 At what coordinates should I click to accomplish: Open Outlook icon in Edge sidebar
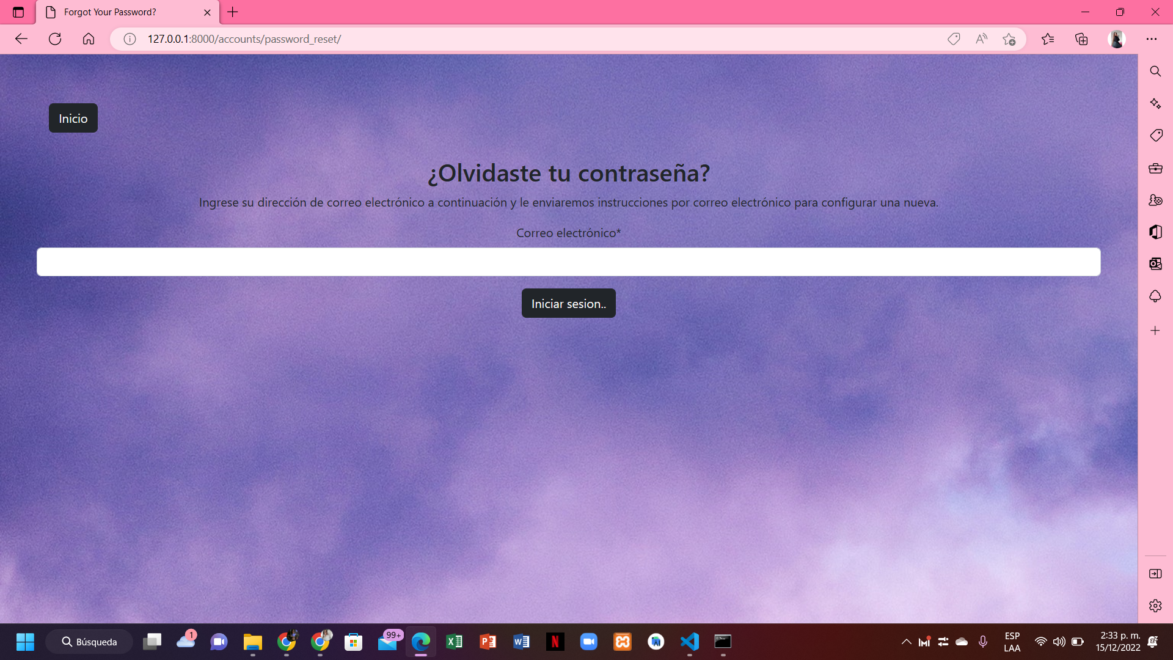[x=1155, y=264]
